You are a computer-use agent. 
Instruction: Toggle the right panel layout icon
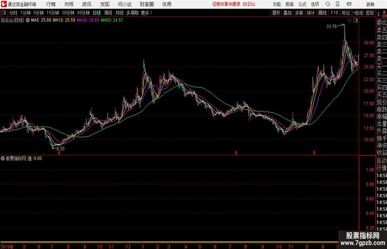355,21
